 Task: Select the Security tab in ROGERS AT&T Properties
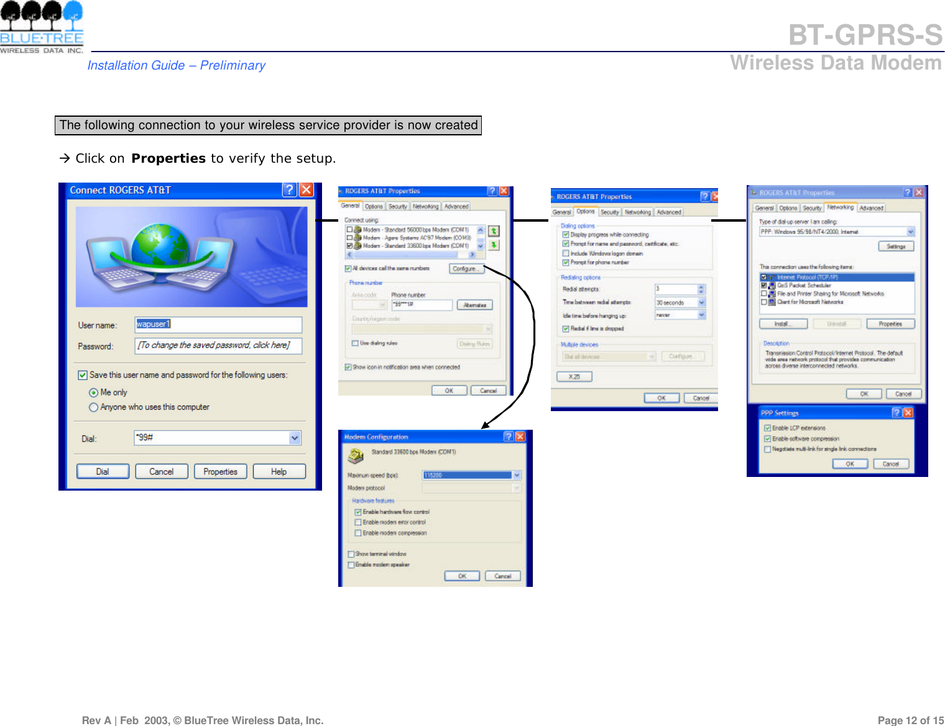tap(397, 206)
